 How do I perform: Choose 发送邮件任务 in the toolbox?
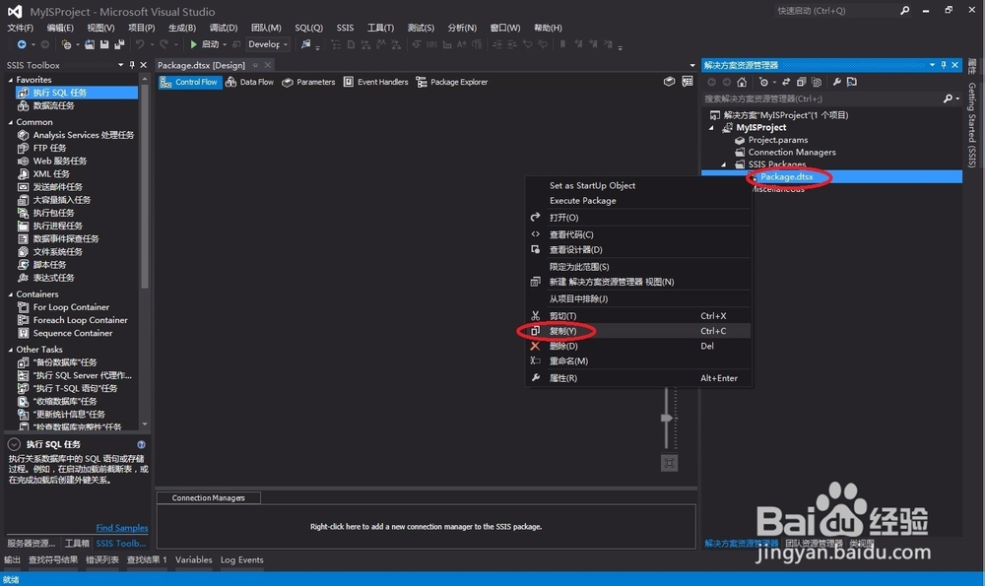(57, 186)
